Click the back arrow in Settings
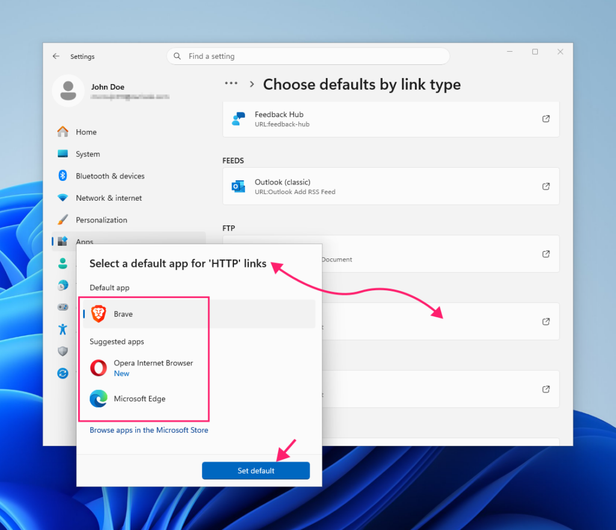616x530 pixels. point(56,56)
